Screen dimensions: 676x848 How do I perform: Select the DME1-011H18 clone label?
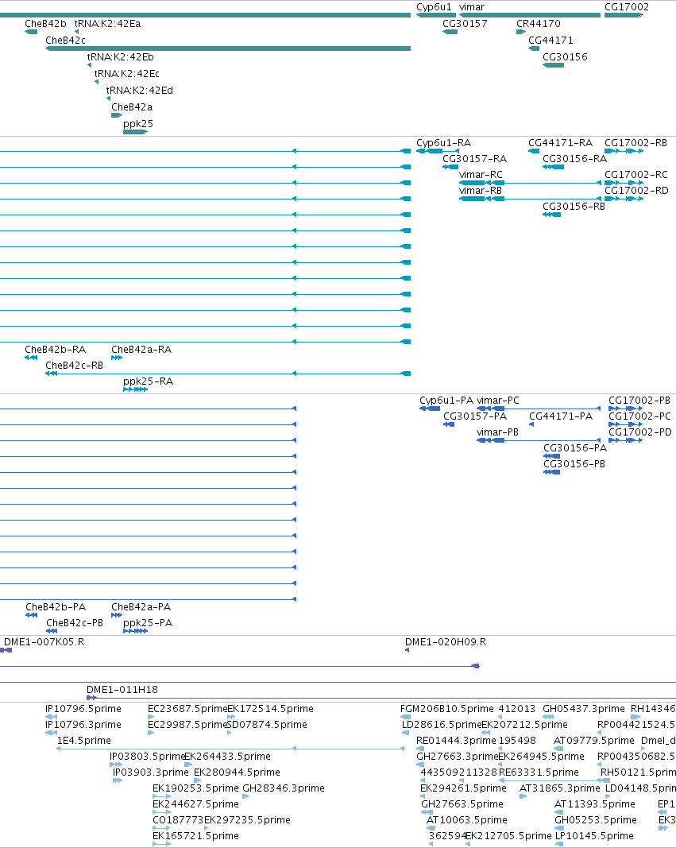(122, 690)
